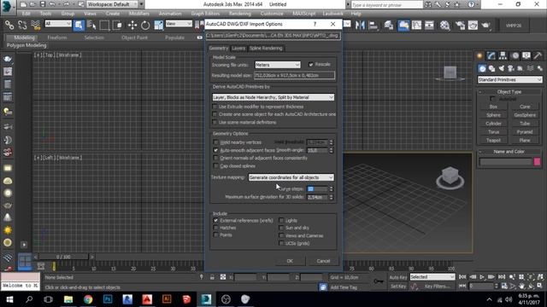Enable Hatches in Include section
The height and width of the screenshot is (307, 547).
(x=215, y=228)
